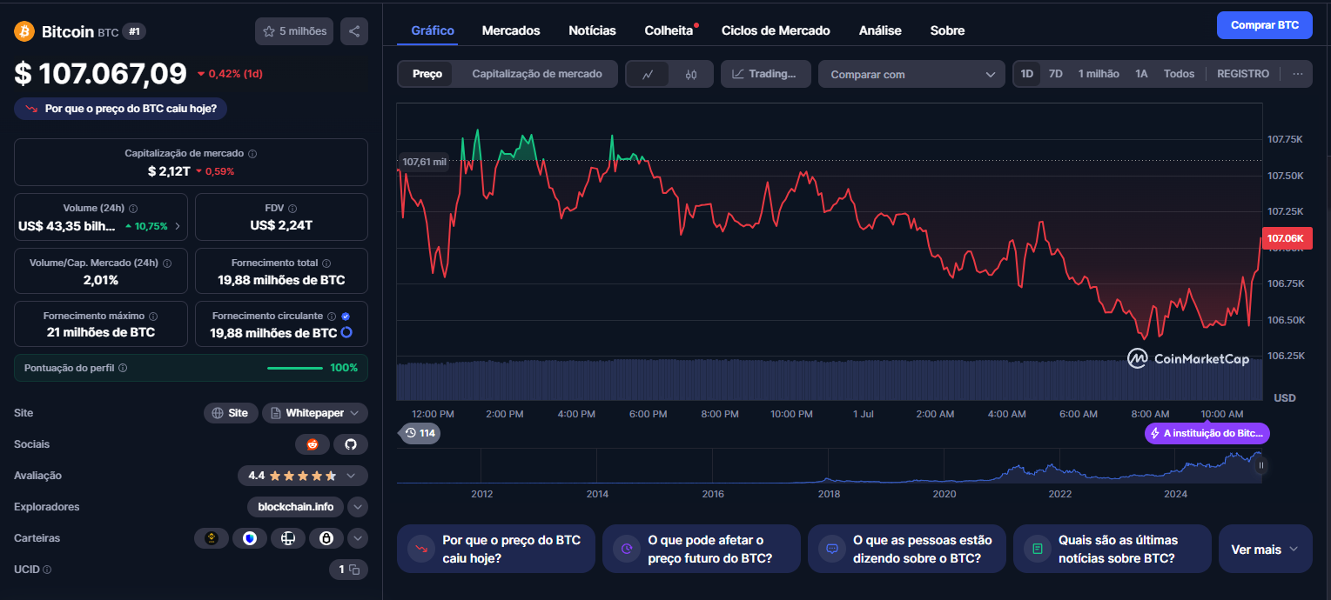Show info for Volume/Cap. Mercado (24h)

pos(167,263)
